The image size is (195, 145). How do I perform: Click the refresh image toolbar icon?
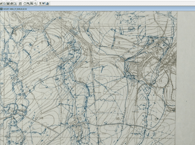click(x=20, y=4)
